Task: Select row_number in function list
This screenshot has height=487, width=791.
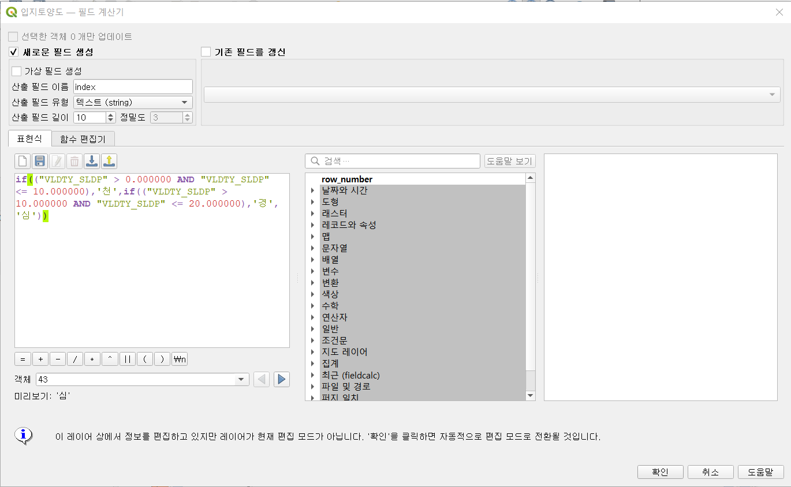Action: [x=347, y=179]
